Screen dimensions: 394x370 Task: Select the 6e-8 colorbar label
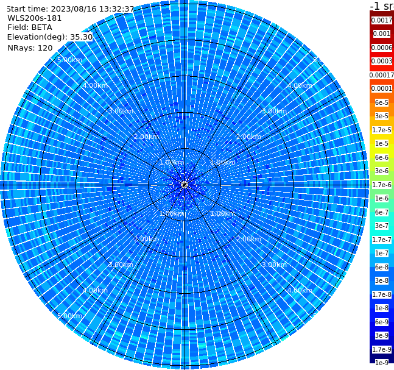click(x=382, y=267)
